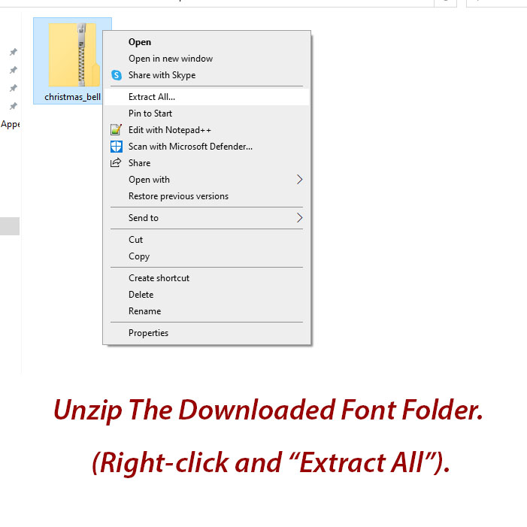Image resolution: width=527 pixels, height=527 pixels.
Task: Choose Edit with Notepad++
Action: click(x=207, y=130)
